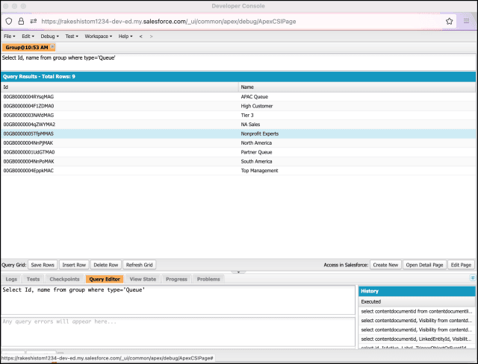Click the Delete Row button
The width and height of the screenshot is (478, 364).
coord(106,265)
